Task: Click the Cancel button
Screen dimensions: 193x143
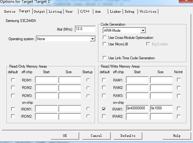Action: click(96, 136)
